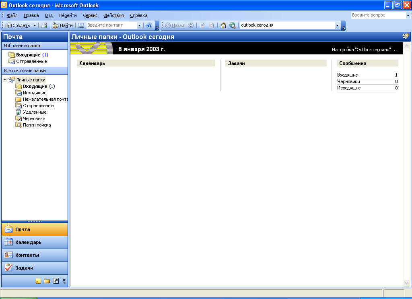Click the Папки поиска magnifier folder icon
Viewport: 412px width, 299px height.
19,125
